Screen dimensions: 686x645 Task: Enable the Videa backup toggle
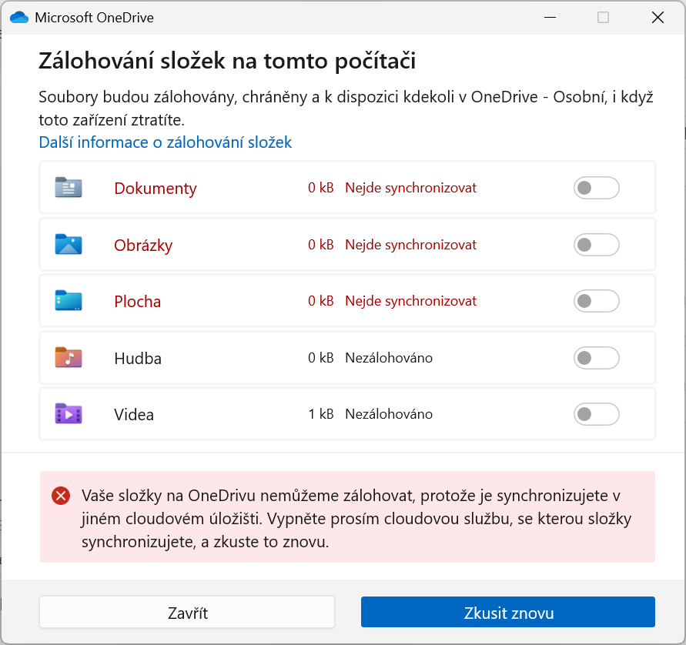coord(596,414)
